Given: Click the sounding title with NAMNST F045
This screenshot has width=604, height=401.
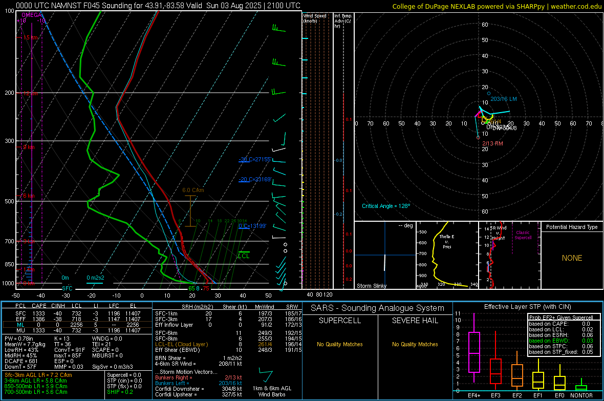Looking at the screenshot, I should tap(158, 6).
